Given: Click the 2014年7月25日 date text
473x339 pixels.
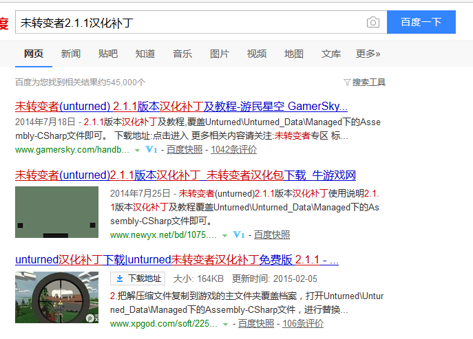Looking at the screenshot, I should coord(140,193).
